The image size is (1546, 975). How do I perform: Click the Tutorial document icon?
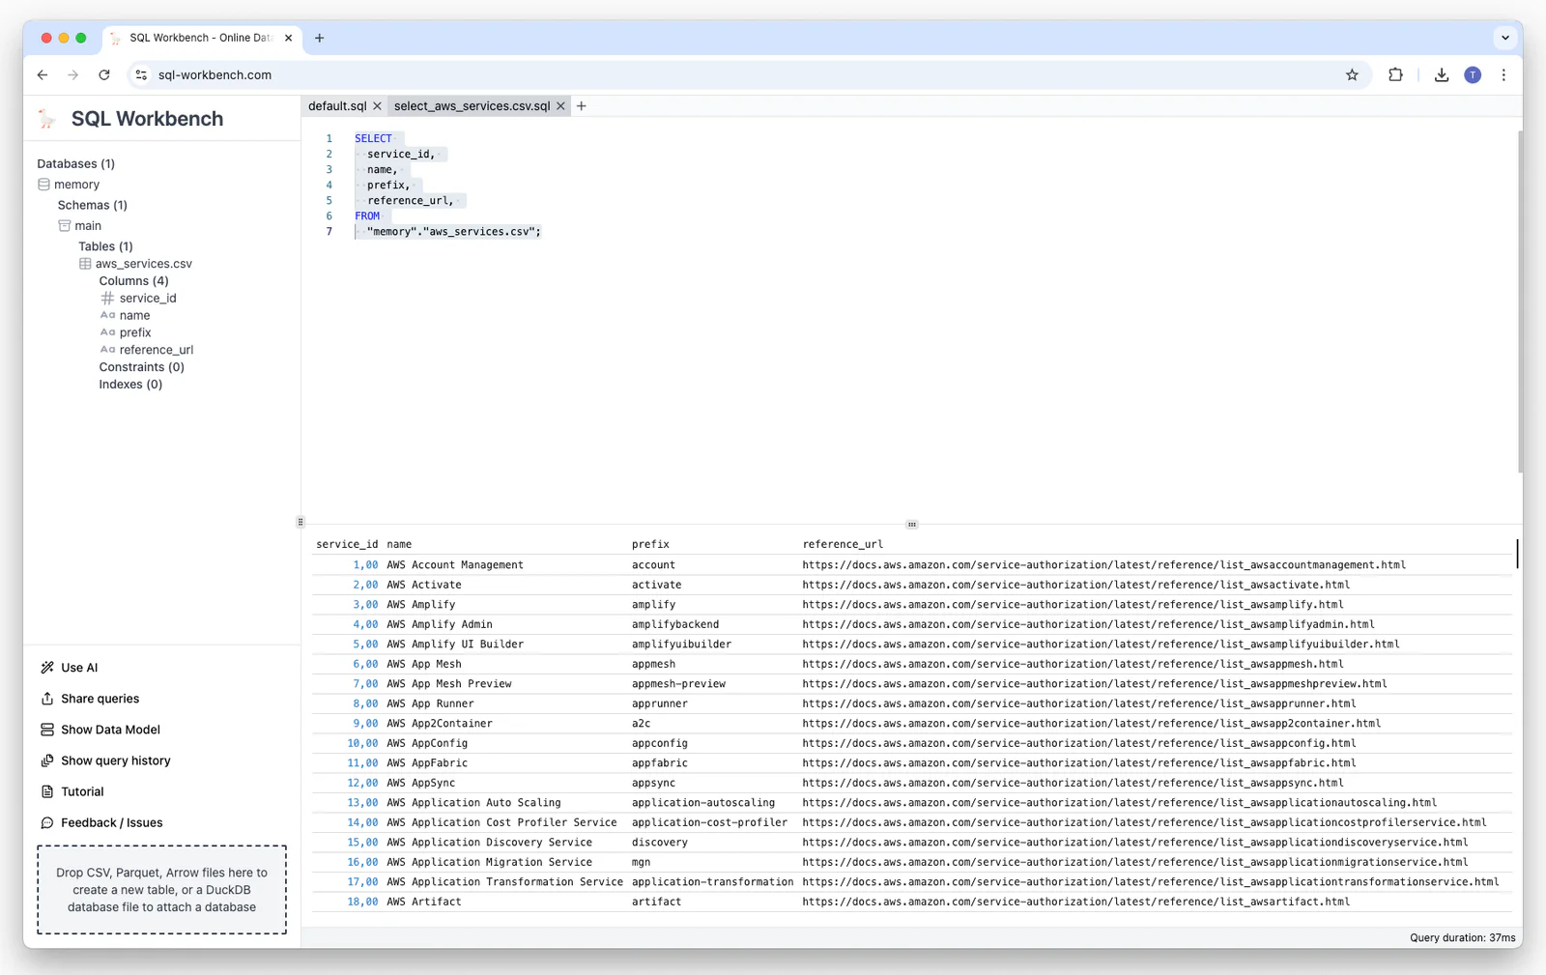click(x=47, y=791)
